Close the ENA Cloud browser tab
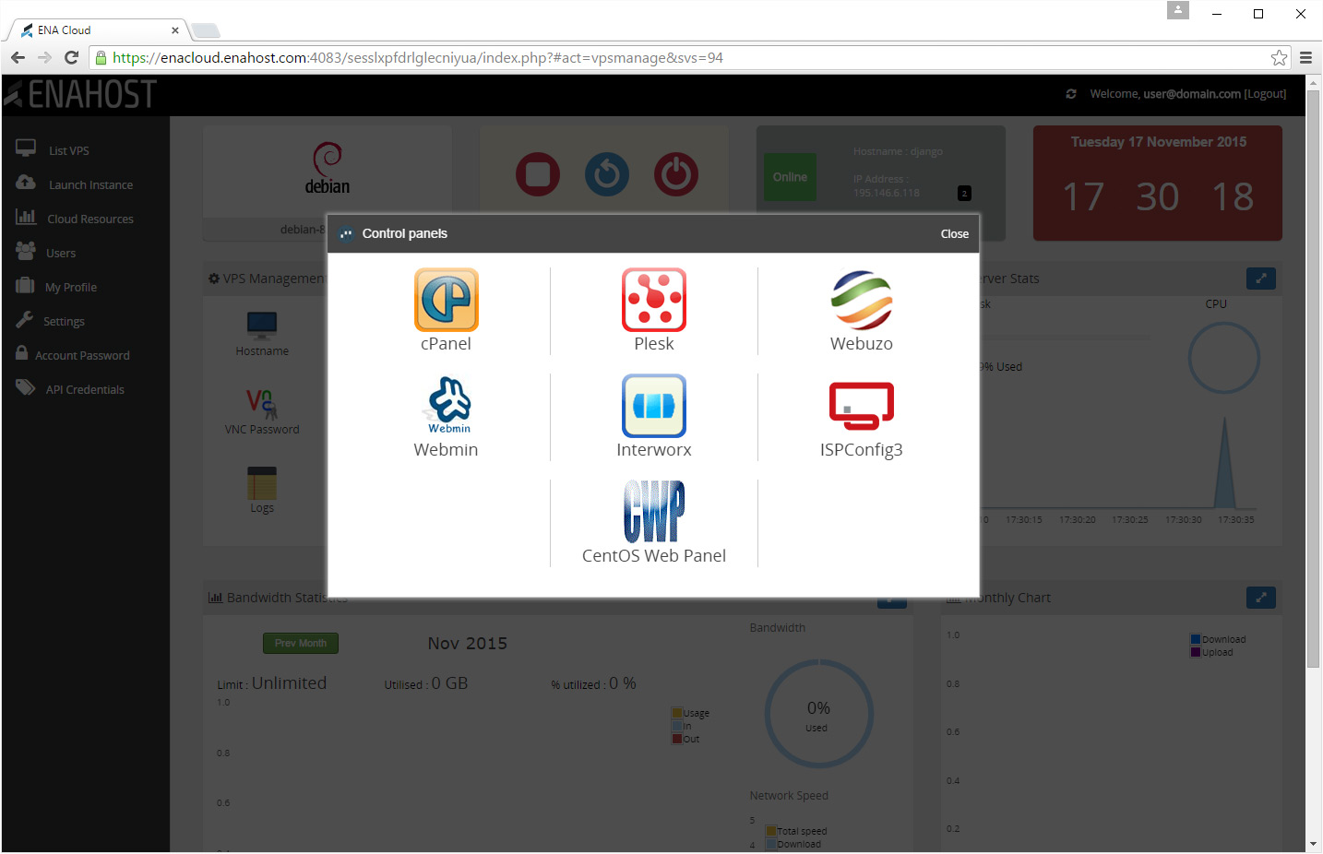Image resolution: width=1323 pixels, height=854 pixels. coord(175,30)
